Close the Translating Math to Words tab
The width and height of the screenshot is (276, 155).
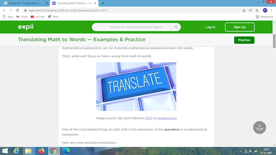pos(95,3)
